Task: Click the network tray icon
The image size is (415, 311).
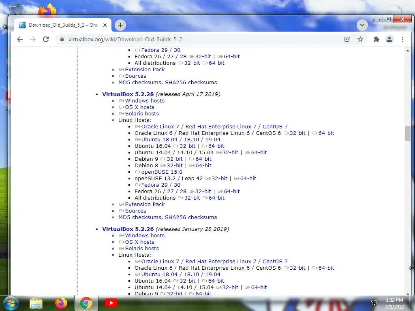Action: 374,303
